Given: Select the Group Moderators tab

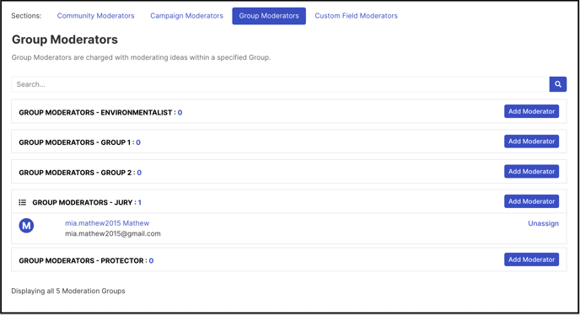Looking at the screenshot, I should click(x=269, y=16).
